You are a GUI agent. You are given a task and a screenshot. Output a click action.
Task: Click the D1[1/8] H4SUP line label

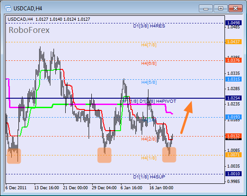tap(149, 177)
